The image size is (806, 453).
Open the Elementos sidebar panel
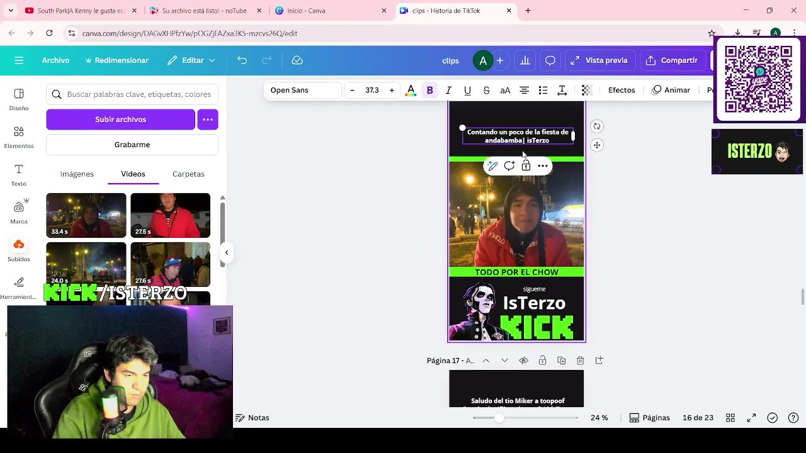point(19,137)
